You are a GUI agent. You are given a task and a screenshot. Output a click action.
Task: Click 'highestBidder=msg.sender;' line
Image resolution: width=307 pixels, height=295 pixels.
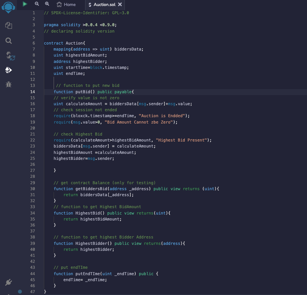coord(84,158)
